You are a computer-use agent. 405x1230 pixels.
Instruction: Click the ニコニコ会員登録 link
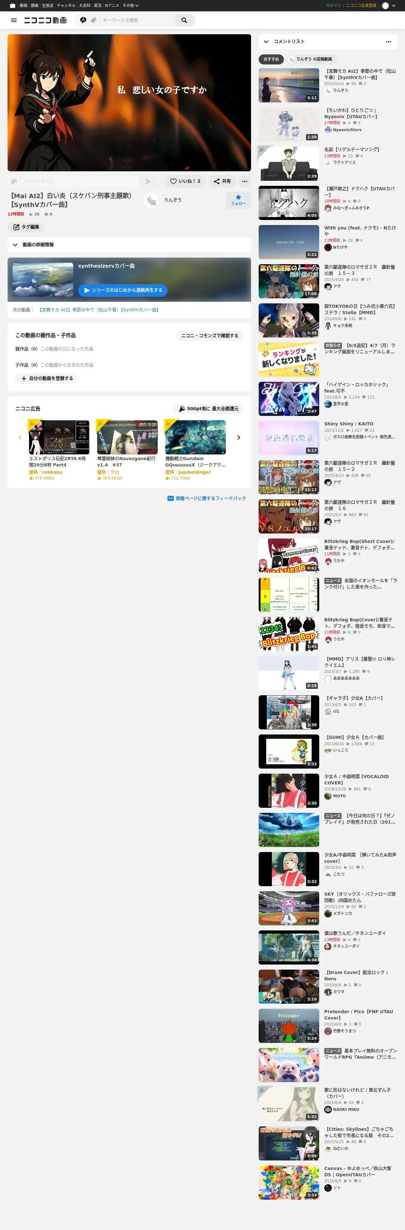pyautogui.click(x=361, y=6)
